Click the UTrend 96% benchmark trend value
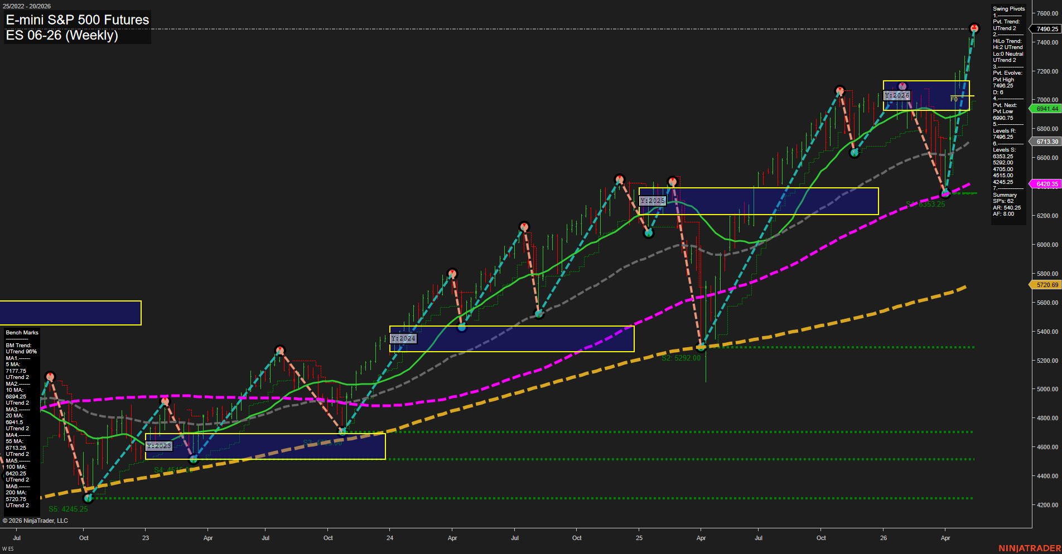This screenshot has width=1062, height=554. [21, 352]
